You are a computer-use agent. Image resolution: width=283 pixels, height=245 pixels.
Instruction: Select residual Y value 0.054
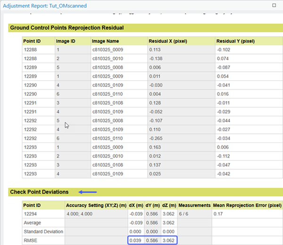pyautogui.click(x=223, y=76)
